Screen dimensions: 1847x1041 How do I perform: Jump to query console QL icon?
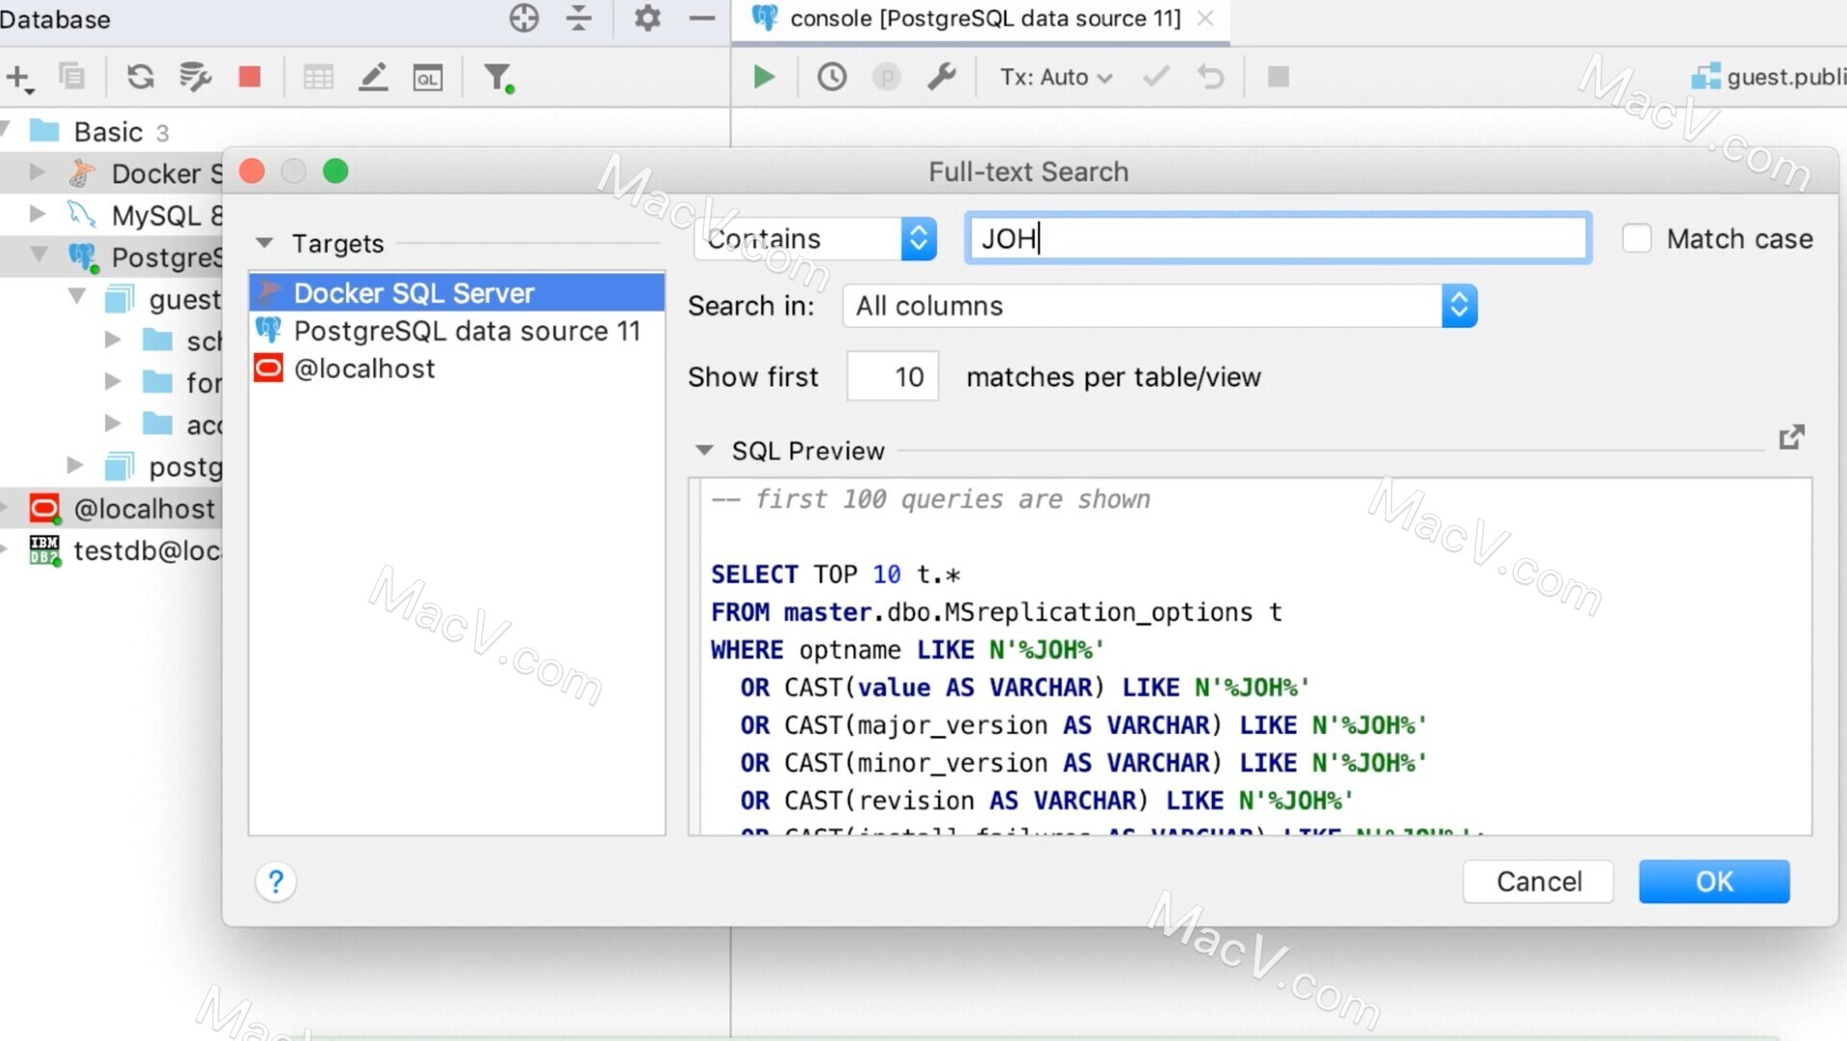pyautogui.click(x=428, y=77)
